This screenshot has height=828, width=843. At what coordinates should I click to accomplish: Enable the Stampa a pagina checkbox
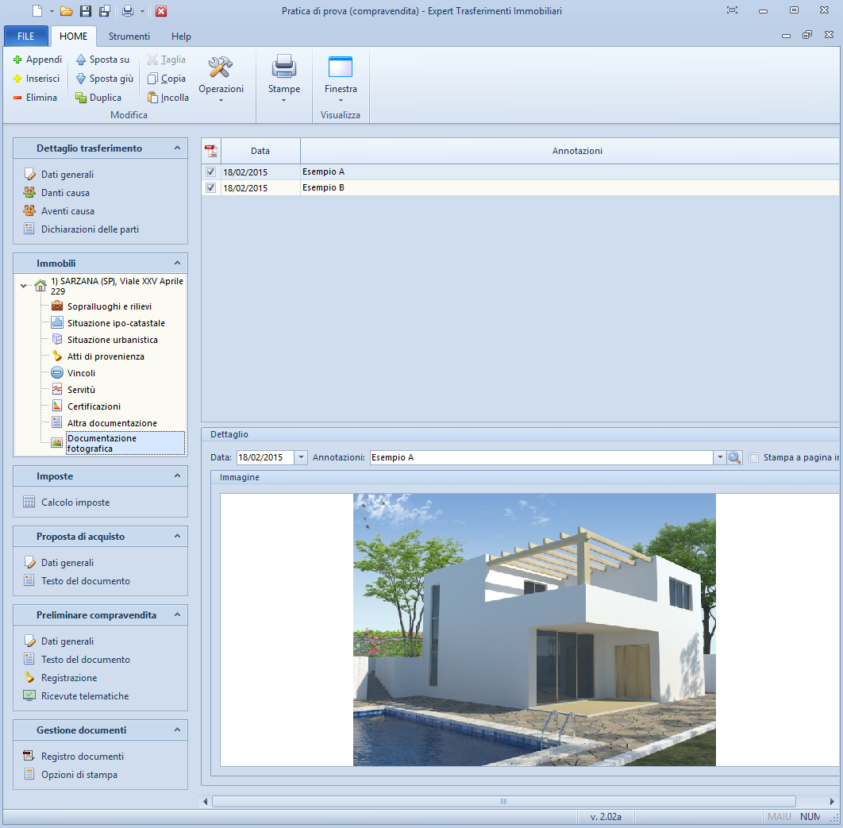point(754,457)
